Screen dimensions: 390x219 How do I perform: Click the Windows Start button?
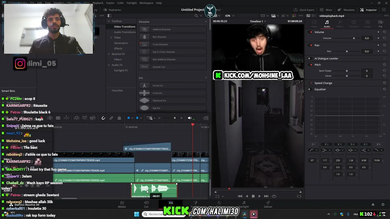[136, 214]
